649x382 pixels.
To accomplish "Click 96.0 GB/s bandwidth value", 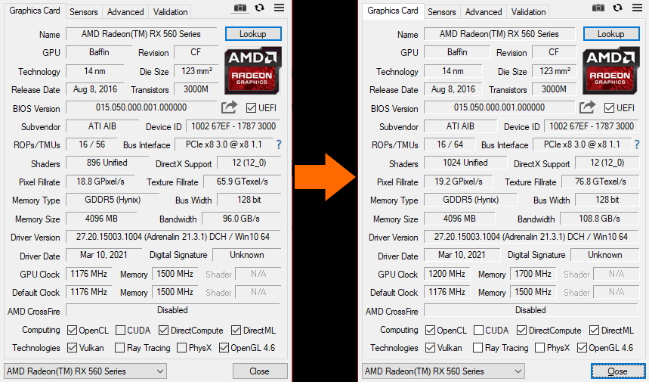I will pos(241,219).
